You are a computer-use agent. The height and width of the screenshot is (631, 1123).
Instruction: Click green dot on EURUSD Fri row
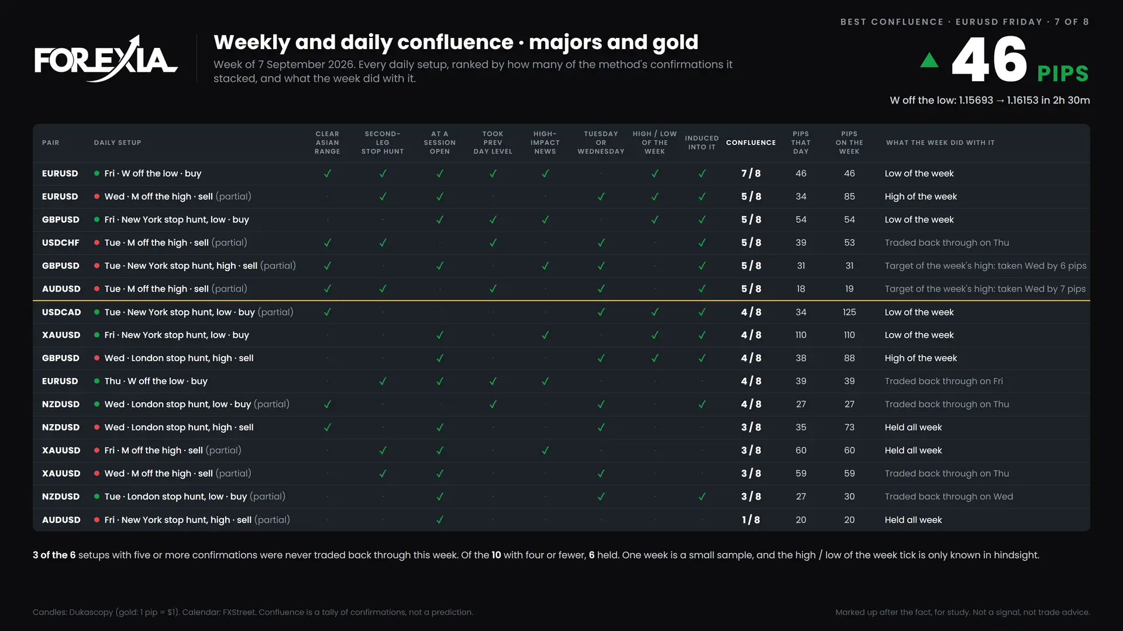(x=97, y=174)
